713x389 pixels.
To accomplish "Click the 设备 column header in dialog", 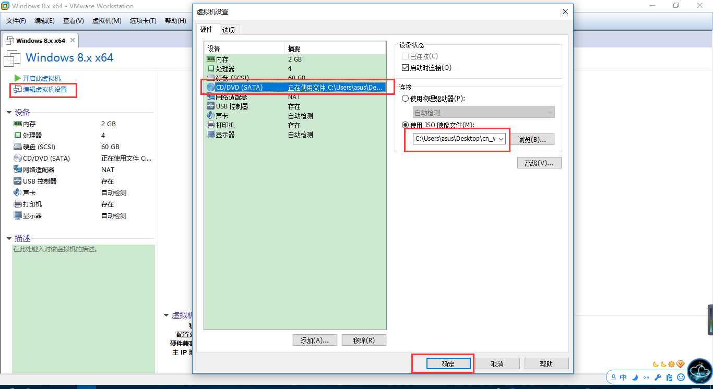I will pyautogui.click(x=244, y=48).
